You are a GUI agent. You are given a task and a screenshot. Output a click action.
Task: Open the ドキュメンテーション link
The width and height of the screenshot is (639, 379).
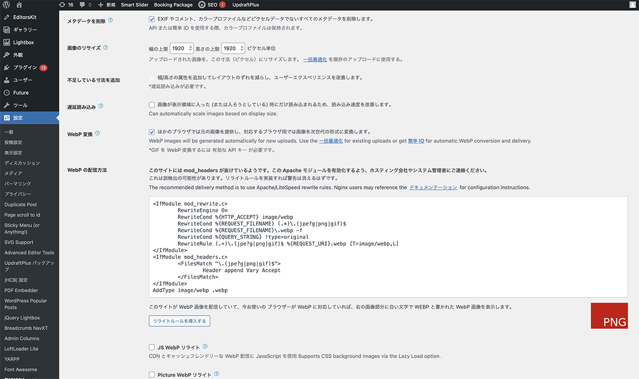point(432,188)
